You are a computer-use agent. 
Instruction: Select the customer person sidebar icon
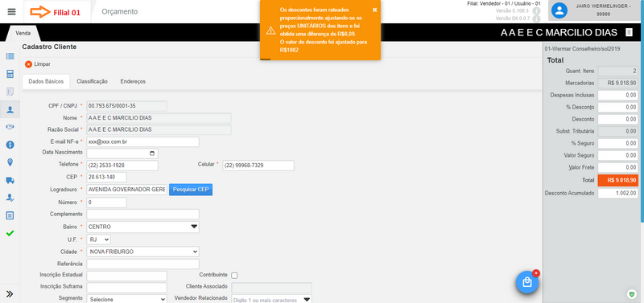click(10, 109)
